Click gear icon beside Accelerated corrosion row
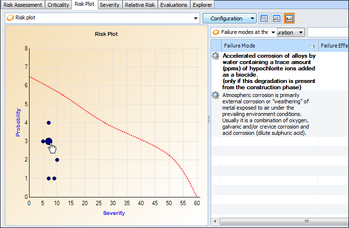Image resolution: width=349 pixels, height=228 pixels. pos(215,56)
